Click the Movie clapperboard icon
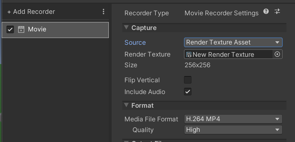 pyautogui.click(x=21, y=29)
